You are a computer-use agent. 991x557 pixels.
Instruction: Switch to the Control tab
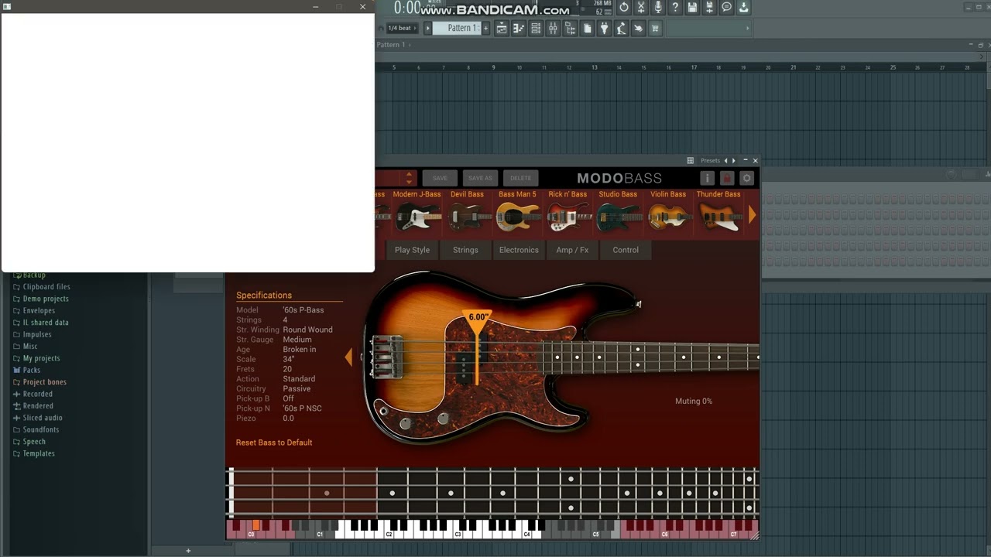tap(626, 250)
